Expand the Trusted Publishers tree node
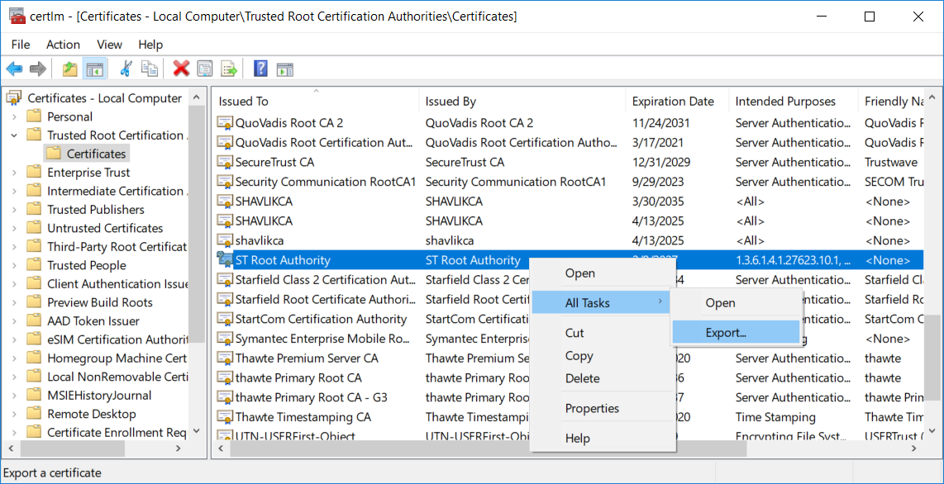 point(14,210)
